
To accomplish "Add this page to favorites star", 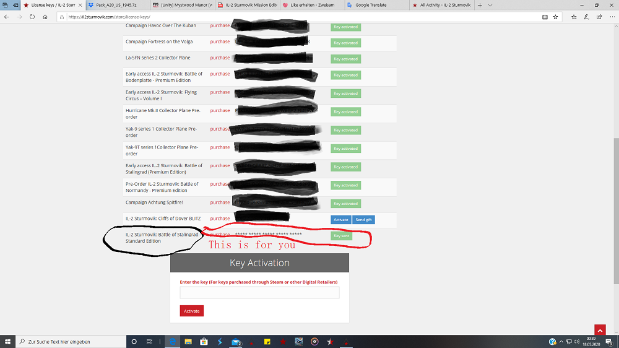I will (x=555, y=17).
